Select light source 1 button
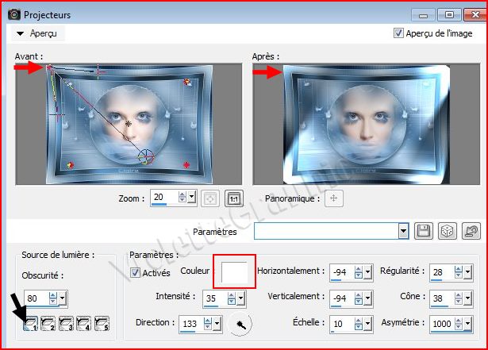Screen dimensions: 488x350 [x=29, y=323]
